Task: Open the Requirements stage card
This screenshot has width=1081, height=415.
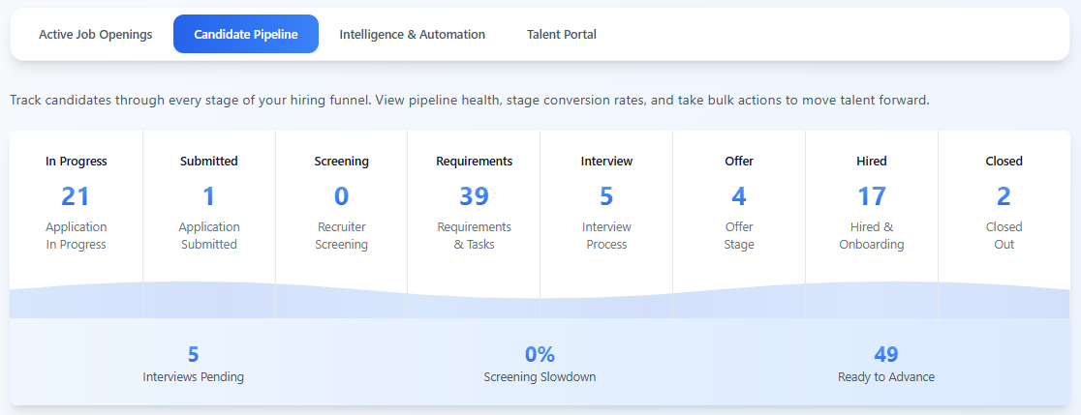Action: [x=474, y=205]
